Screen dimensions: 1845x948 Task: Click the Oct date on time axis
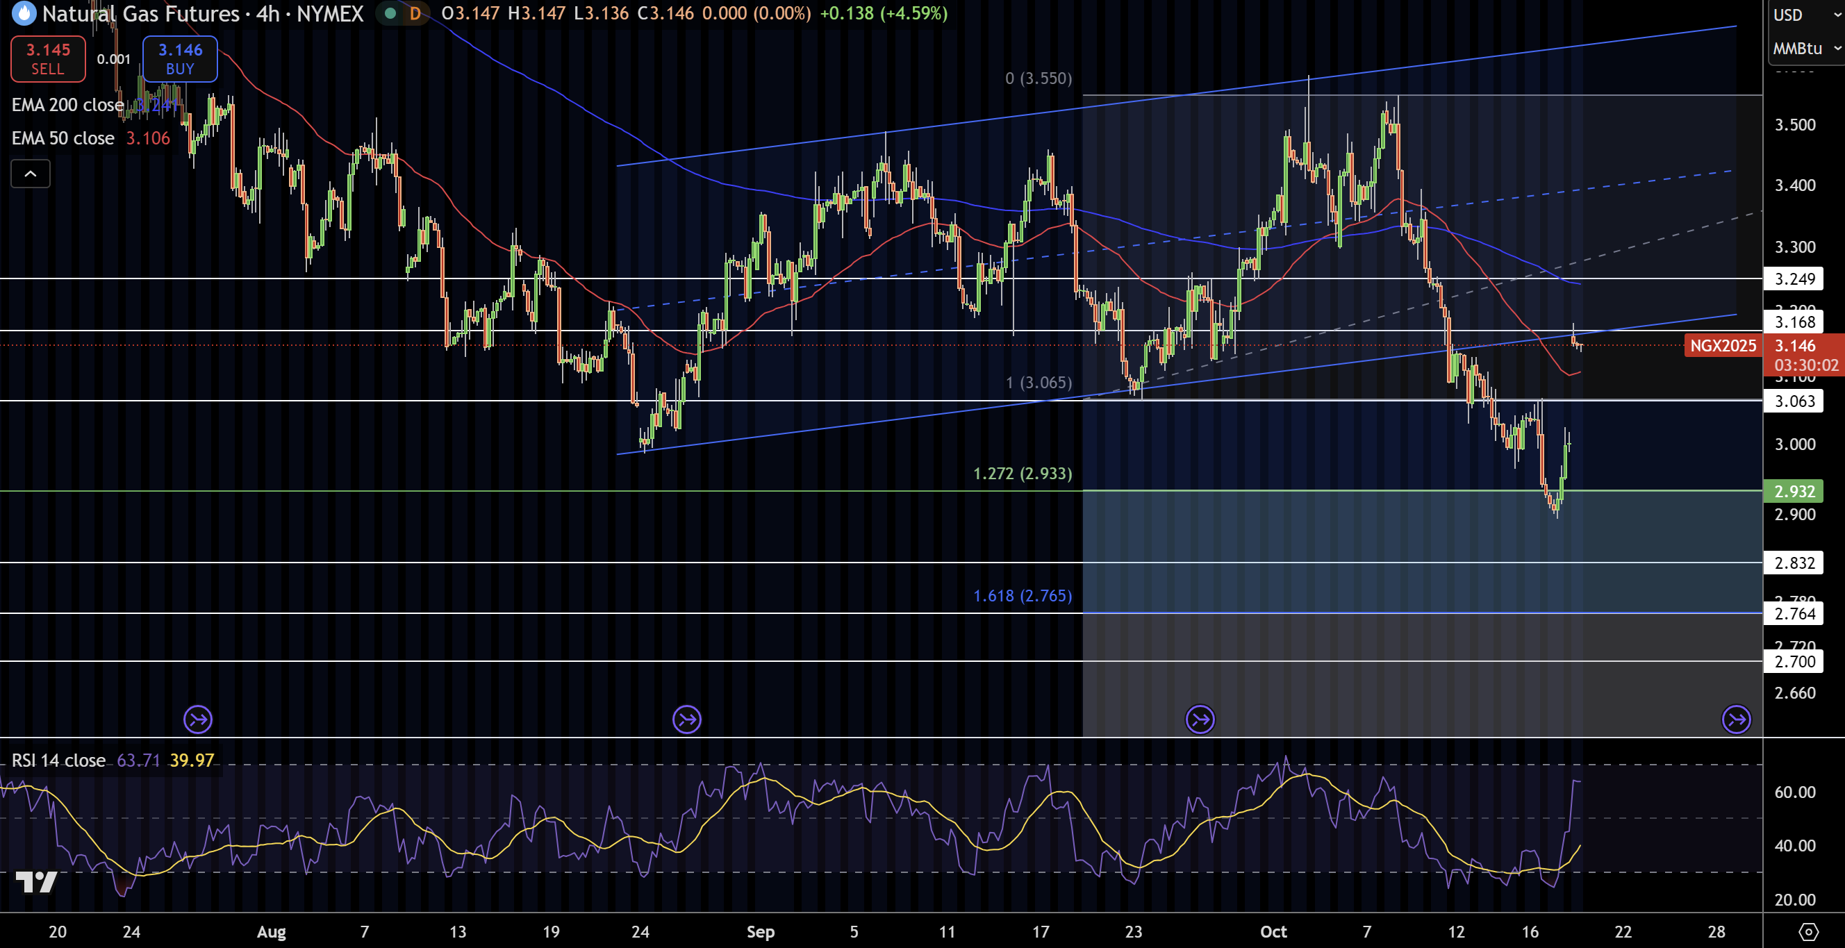click(1273, 931)
